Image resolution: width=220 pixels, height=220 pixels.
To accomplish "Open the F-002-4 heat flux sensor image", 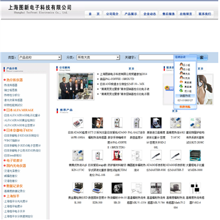I will (195, 188).
